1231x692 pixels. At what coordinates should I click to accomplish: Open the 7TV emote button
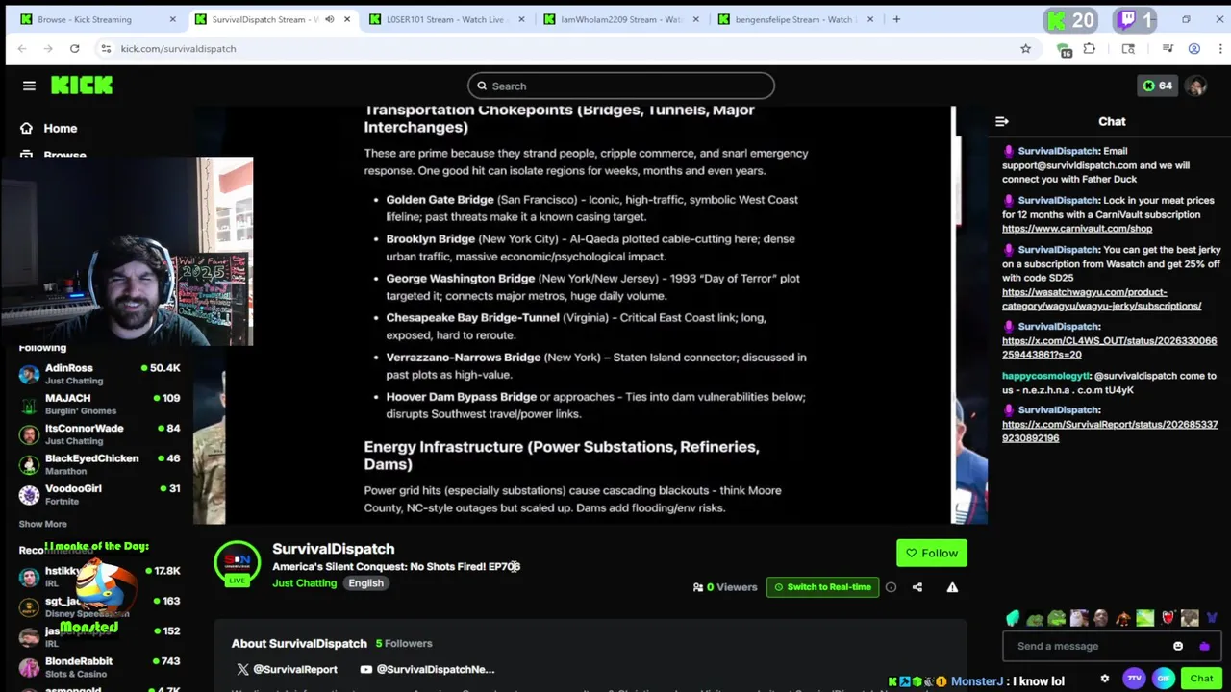click(x=1134, y=679)
